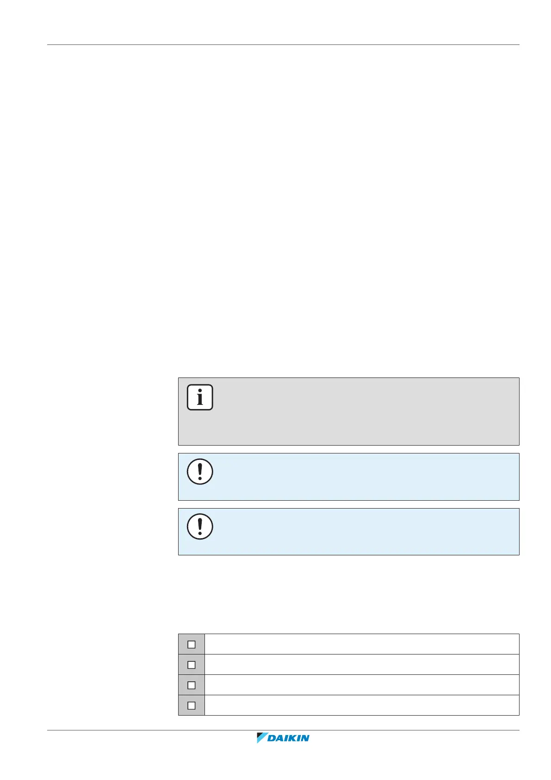Click the footer horizontal rule above logo
Viewport: 551px width, 780px height.
283,730
